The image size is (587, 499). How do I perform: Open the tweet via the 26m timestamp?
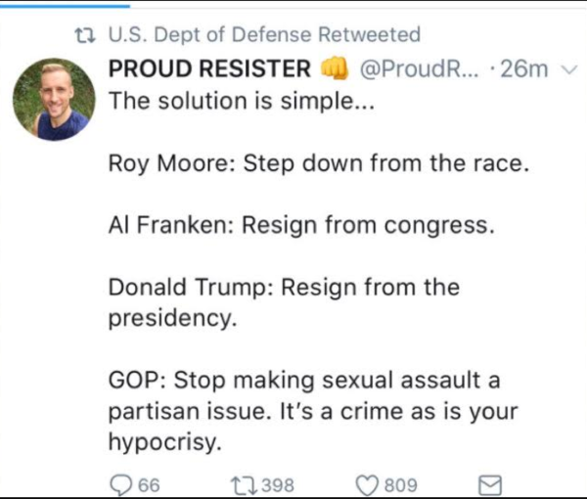pyautogui.click(x=521, y=69)
